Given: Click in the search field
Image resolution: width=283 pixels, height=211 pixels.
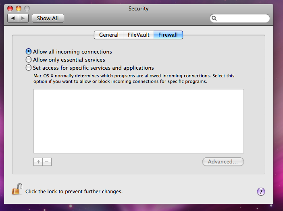Looking at the screenshot, I should [x=240, y=18].
